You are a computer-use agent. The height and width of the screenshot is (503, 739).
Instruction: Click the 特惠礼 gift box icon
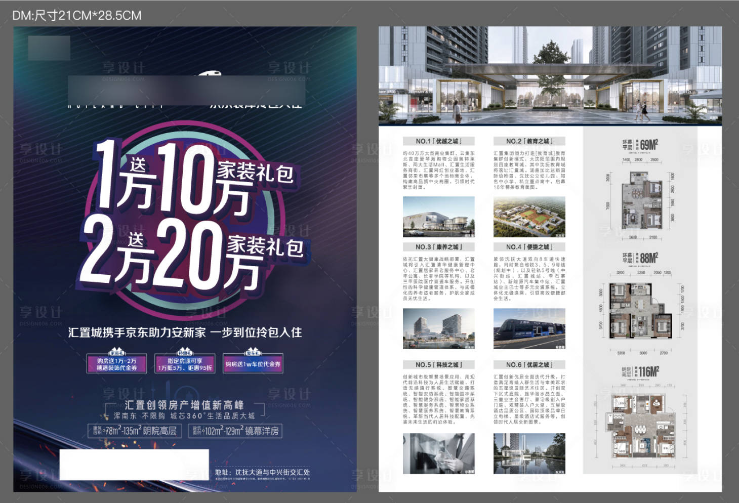pos(185,352)
